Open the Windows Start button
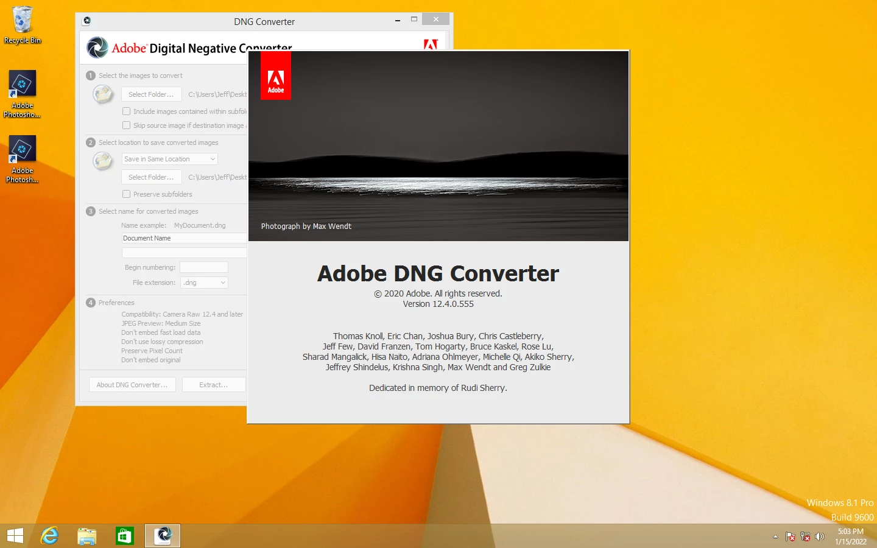877x548 pixels. (x=15, y=536)
